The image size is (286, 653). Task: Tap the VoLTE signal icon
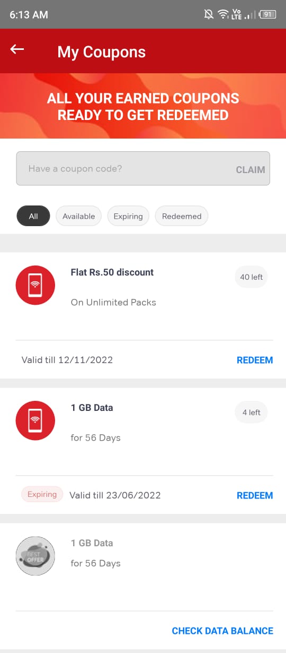[237, 14]
